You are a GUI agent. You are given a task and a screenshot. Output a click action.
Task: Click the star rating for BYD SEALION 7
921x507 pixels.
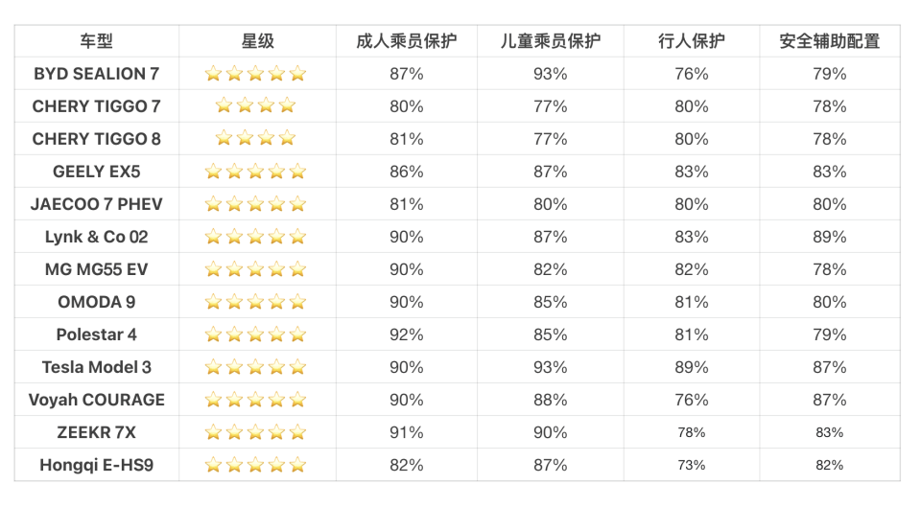pyautogui.click(x=255, y=74)
